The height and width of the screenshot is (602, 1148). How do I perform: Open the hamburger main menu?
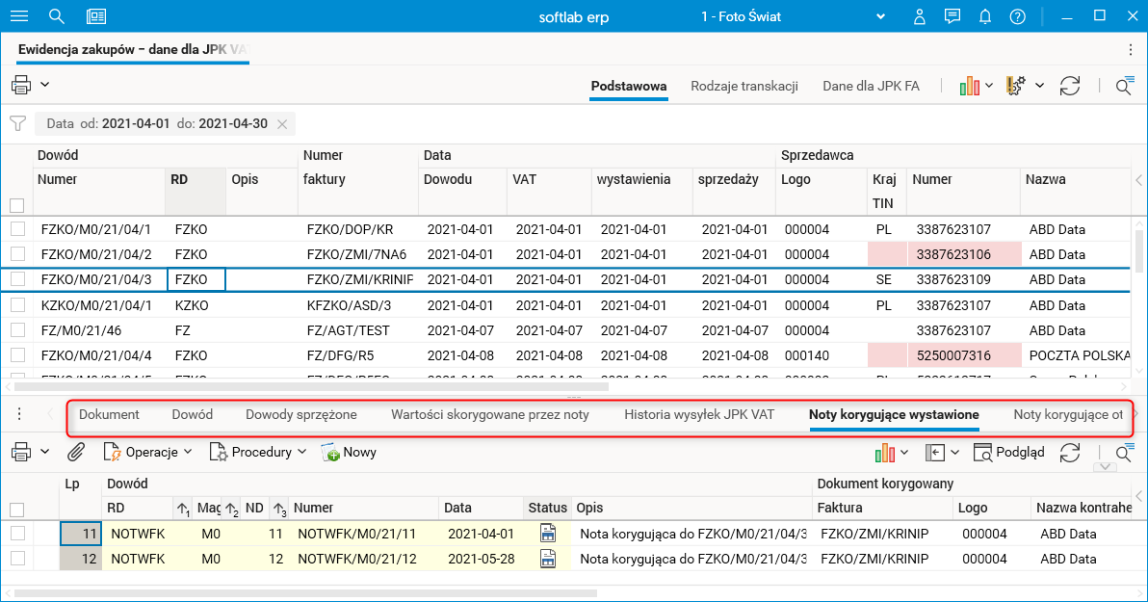pos(18,16)
